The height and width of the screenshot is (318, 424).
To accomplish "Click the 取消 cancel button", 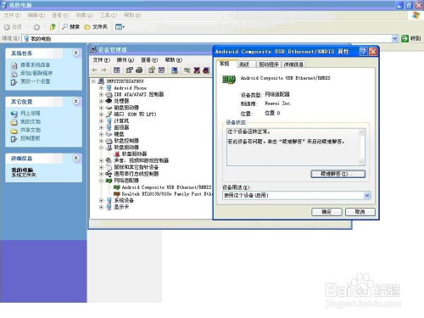I will click(360, 212).
